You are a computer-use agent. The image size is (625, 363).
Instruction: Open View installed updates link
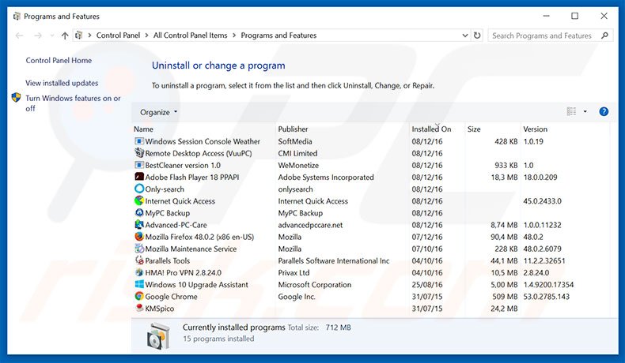62,83
